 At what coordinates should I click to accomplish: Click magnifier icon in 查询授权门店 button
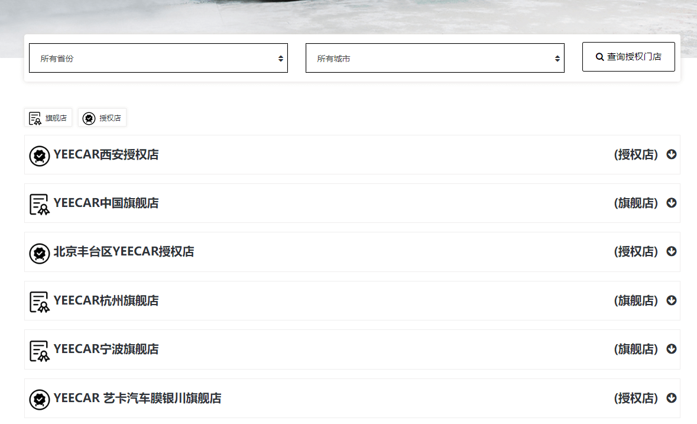click(599, 57)
